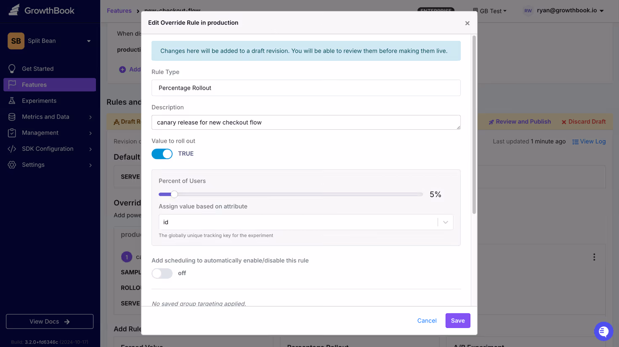Click the Percent of Users slider handle

pyautogui.click(x=174, y=194)
